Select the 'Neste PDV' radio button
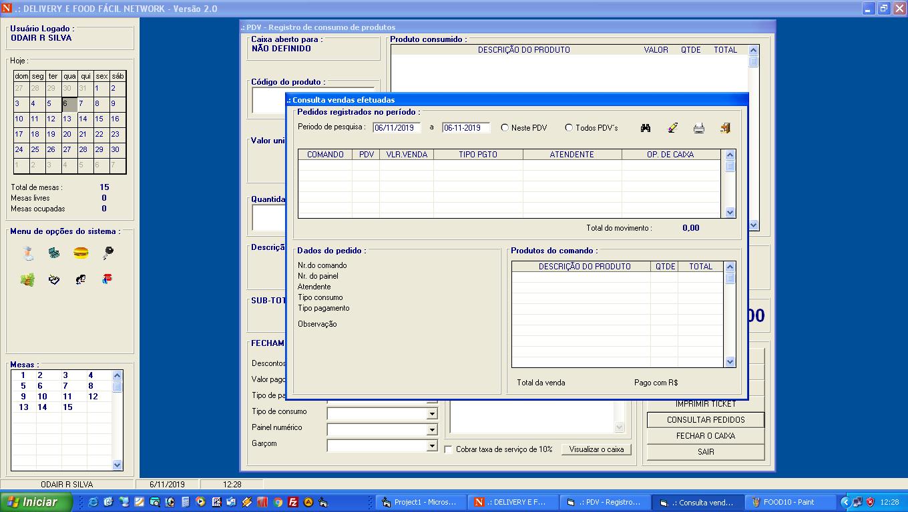 (x=505, y=128)
